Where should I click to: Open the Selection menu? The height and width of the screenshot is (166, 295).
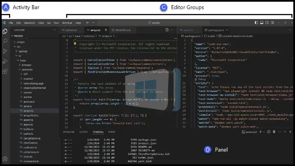[x=29, y=23]
